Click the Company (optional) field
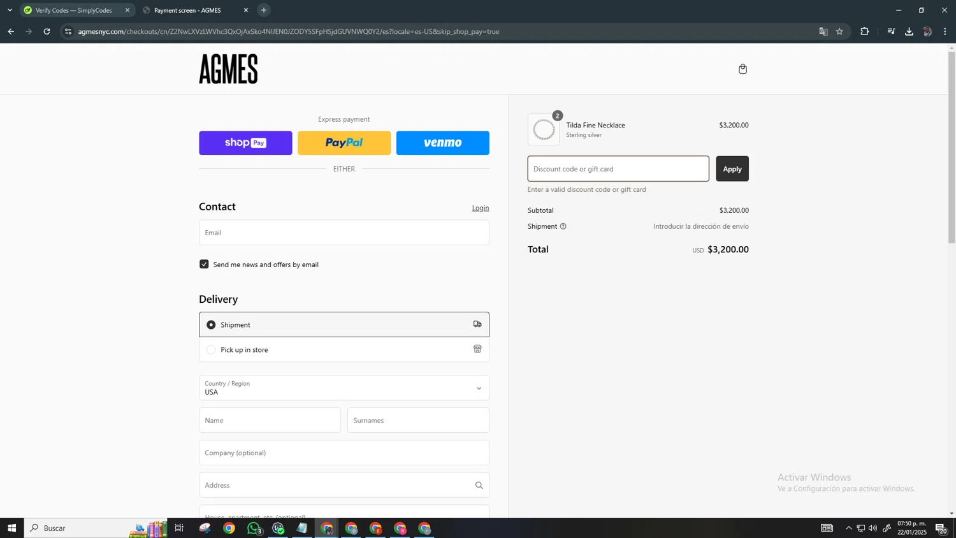956x538 pixels. [344, 453]
